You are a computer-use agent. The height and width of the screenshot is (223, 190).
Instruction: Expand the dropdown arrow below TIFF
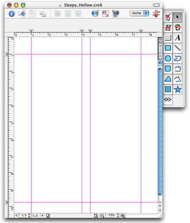[x=160, y=63]
